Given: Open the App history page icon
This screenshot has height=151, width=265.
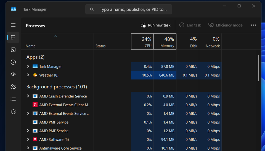Looking at the screenshot, I should tap(13, 62).
